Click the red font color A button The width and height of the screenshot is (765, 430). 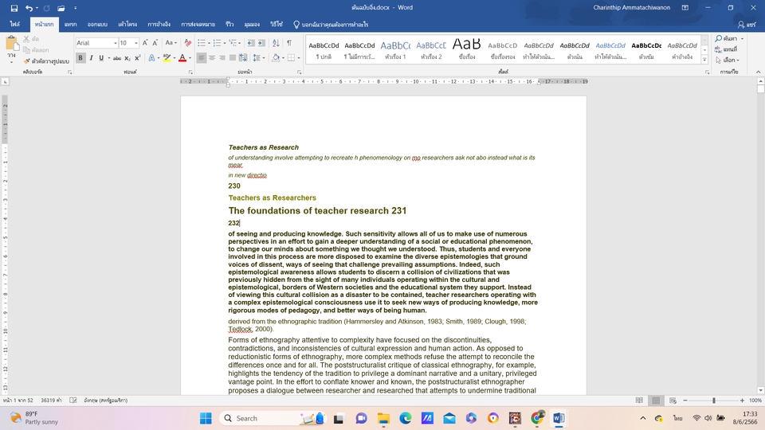(x=182, y=58)
